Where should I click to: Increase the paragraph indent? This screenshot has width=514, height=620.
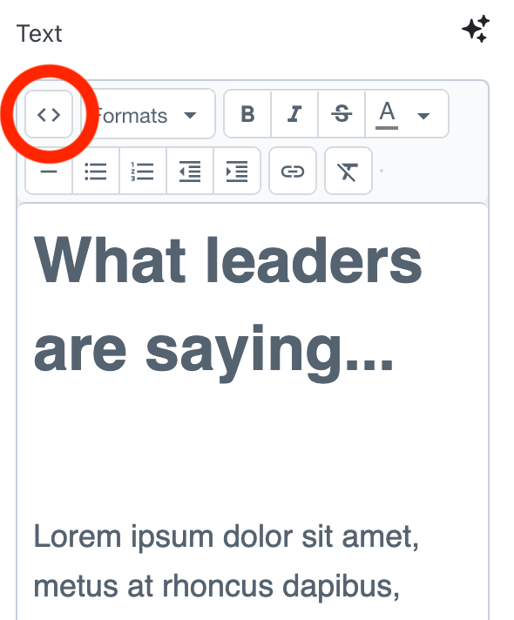pos(237,172)
